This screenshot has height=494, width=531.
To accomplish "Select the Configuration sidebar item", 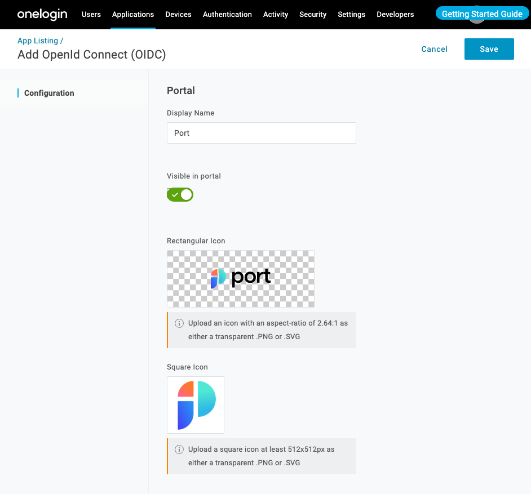I will 49,92.
